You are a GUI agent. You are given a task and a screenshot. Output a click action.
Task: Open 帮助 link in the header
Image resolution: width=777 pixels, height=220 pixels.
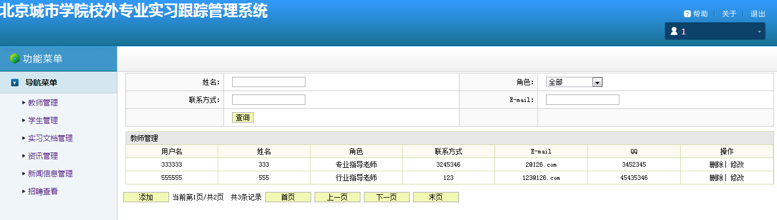(700, 14)
